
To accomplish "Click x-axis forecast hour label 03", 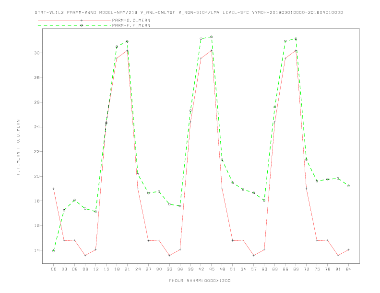I will pyautogui.click(x=64, y=269).
